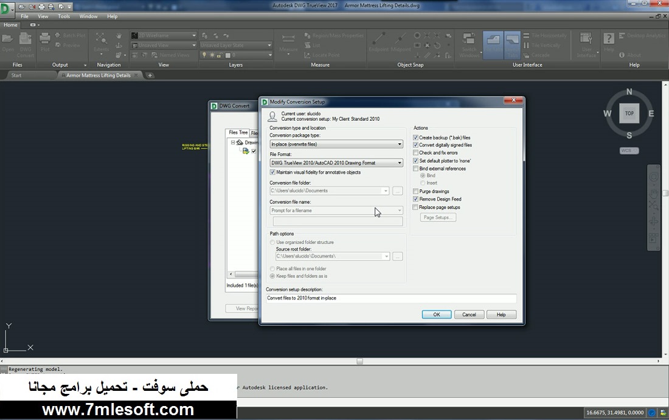Select the Files Tree tab in DWG Convert
This screenshot has width=669, height=420.
[x=238, y=132]
